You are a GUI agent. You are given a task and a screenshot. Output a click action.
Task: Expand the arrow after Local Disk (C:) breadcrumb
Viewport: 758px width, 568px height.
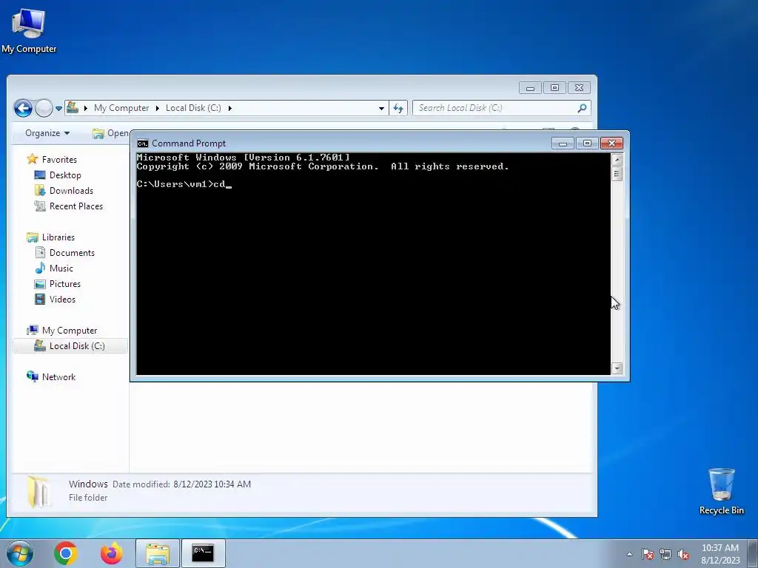(x=229, y=108)
